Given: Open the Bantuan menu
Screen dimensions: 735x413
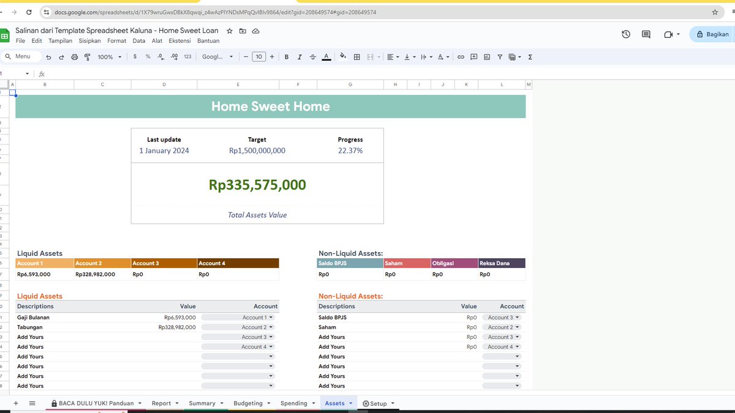Looking at the screenshot, I should click(208, 41).
